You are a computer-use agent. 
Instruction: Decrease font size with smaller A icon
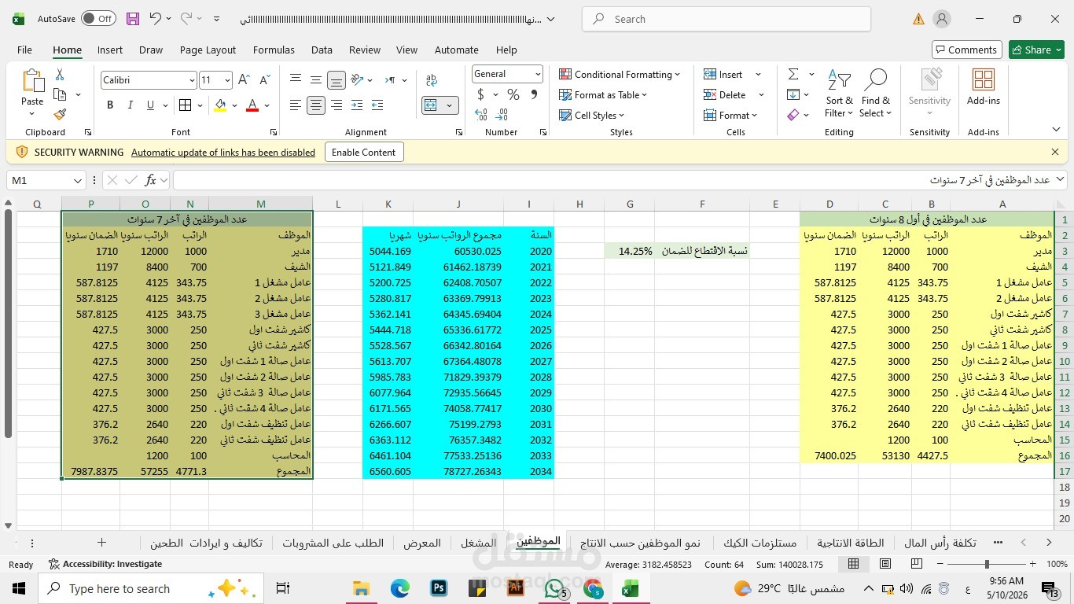264,80
